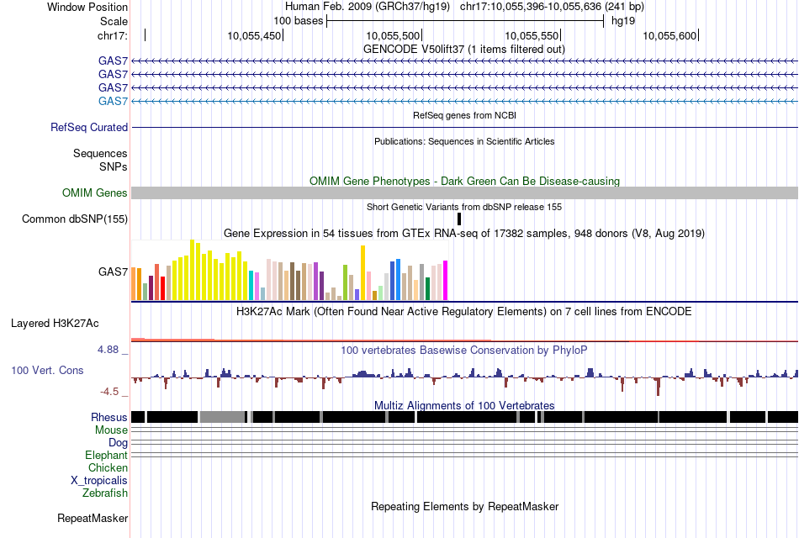Click the 10,055,450 ruler coordinate
Image resolution: width=799 pixels, height=538 pixels.
pyautogui.click(x=254, y=35)
